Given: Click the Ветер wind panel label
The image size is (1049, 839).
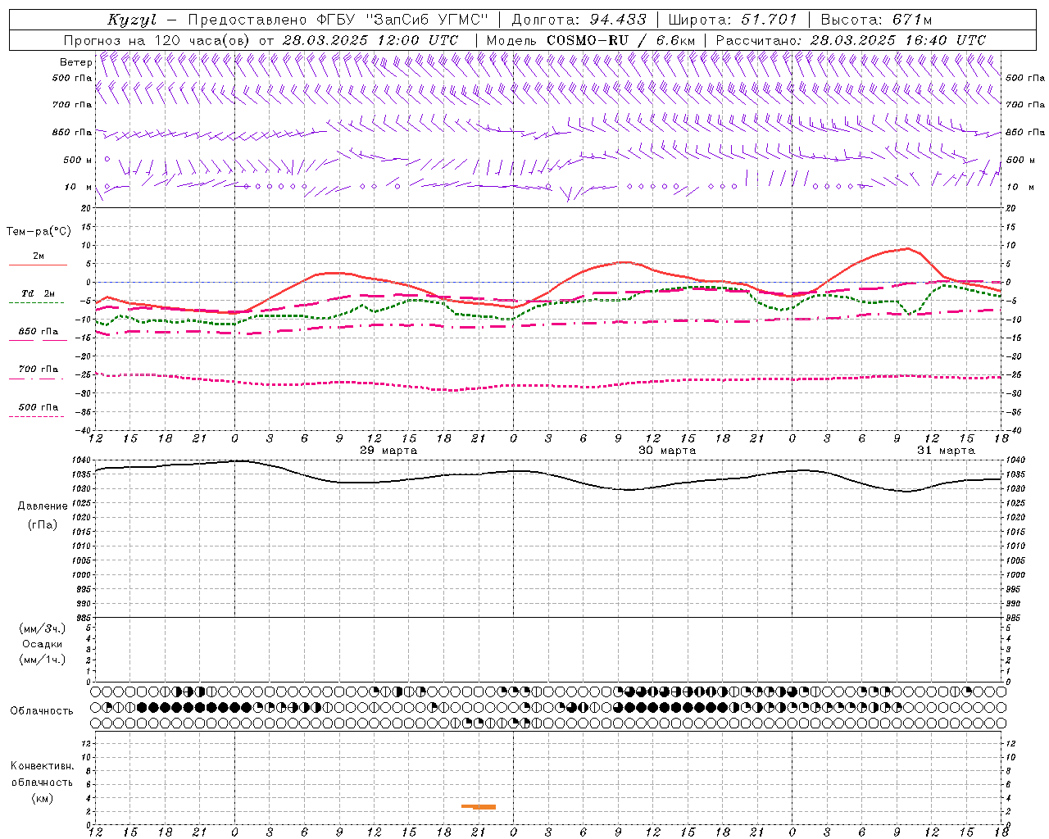Looking at the screenshot, I should click(x=75, y=62).
